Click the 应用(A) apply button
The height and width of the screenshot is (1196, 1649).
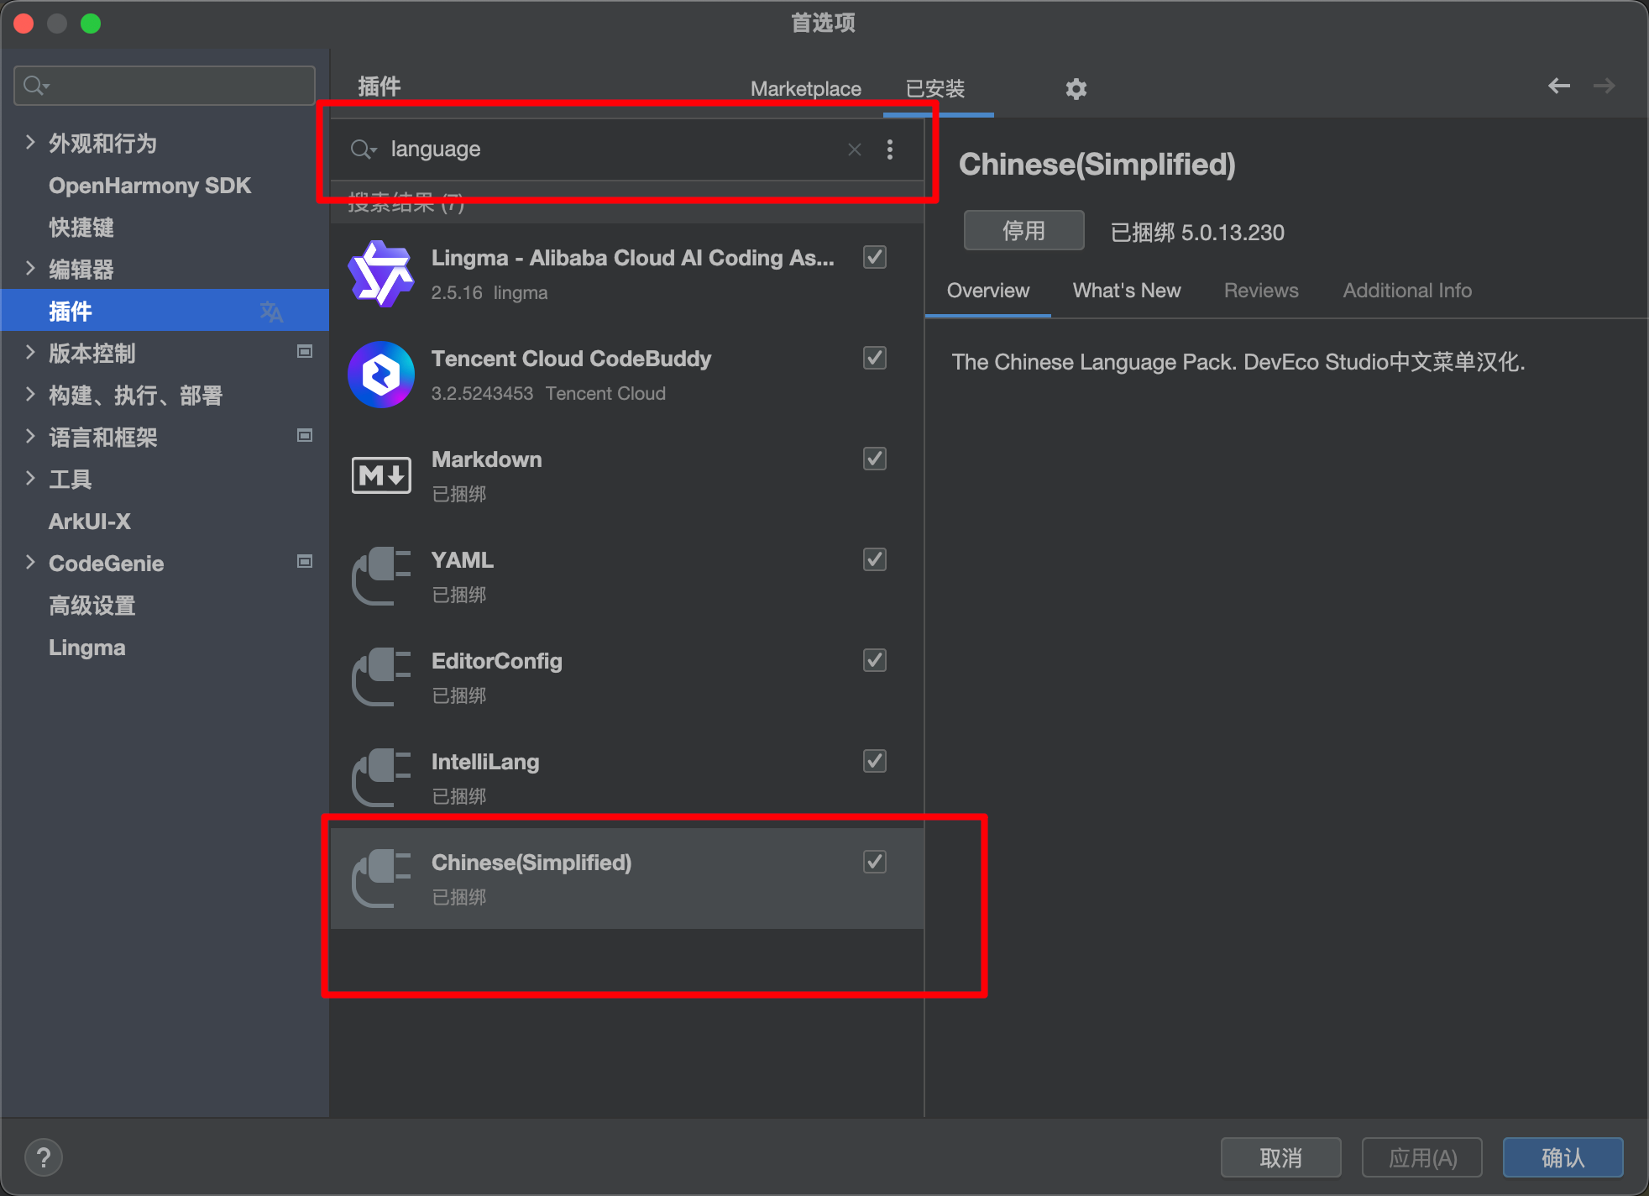point(1422,1158)
